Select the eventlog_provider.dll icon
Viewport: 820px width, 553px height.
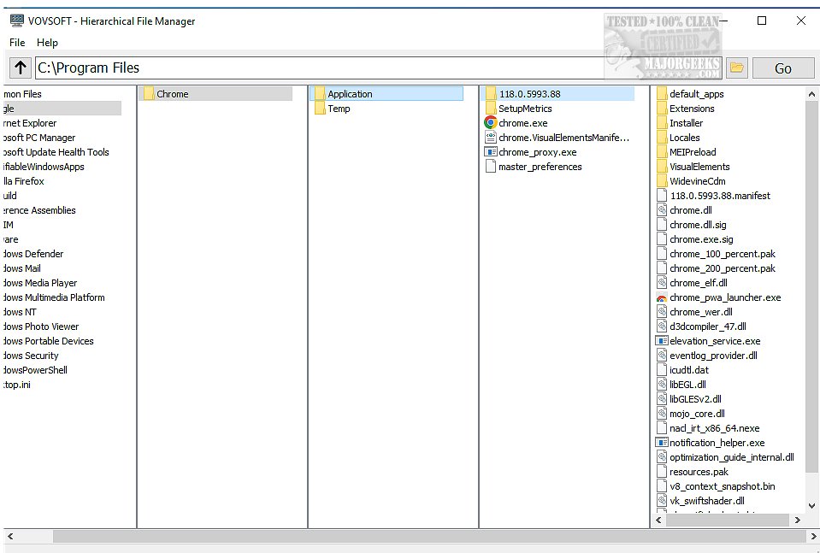(x=661, y=355)
